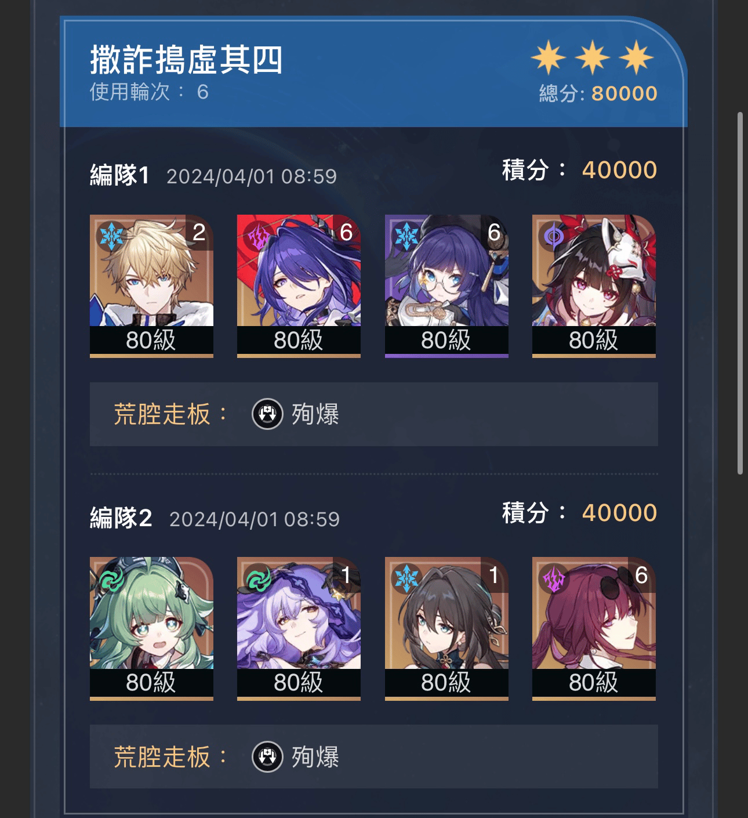Click the first gold star in the header
748x818 pixels.
[x=549, y=57]
